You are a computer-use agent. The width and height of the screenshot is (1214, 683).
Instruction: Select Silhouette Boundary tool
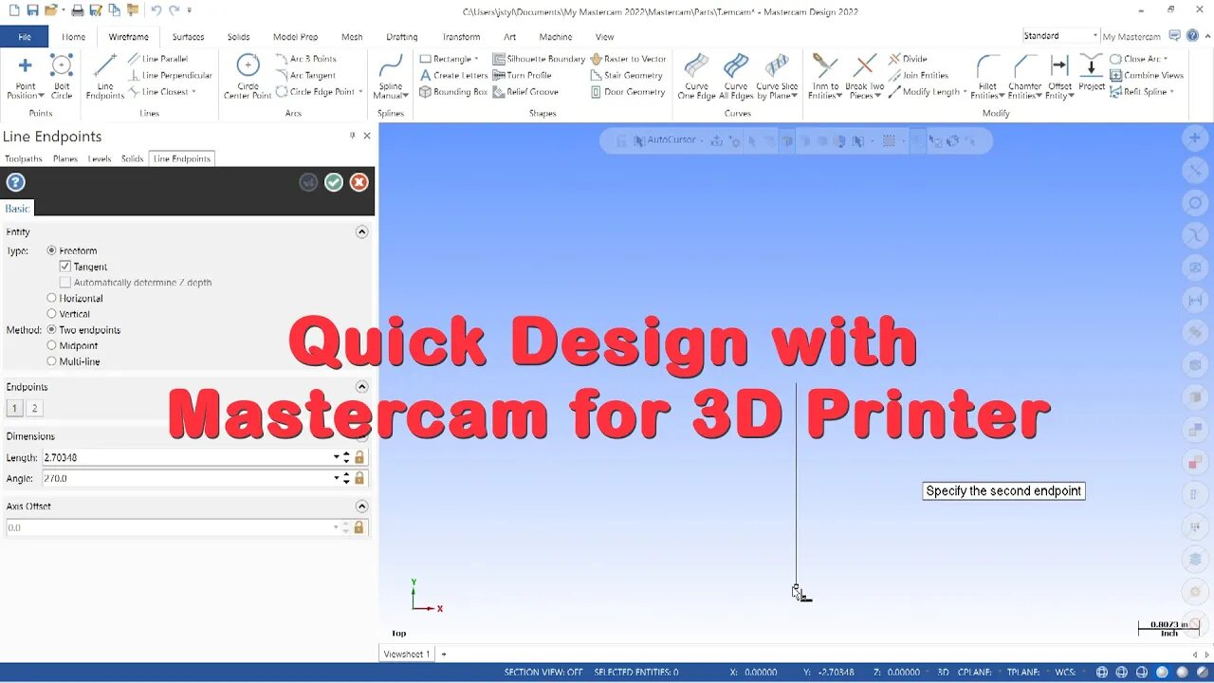(539, 59)
